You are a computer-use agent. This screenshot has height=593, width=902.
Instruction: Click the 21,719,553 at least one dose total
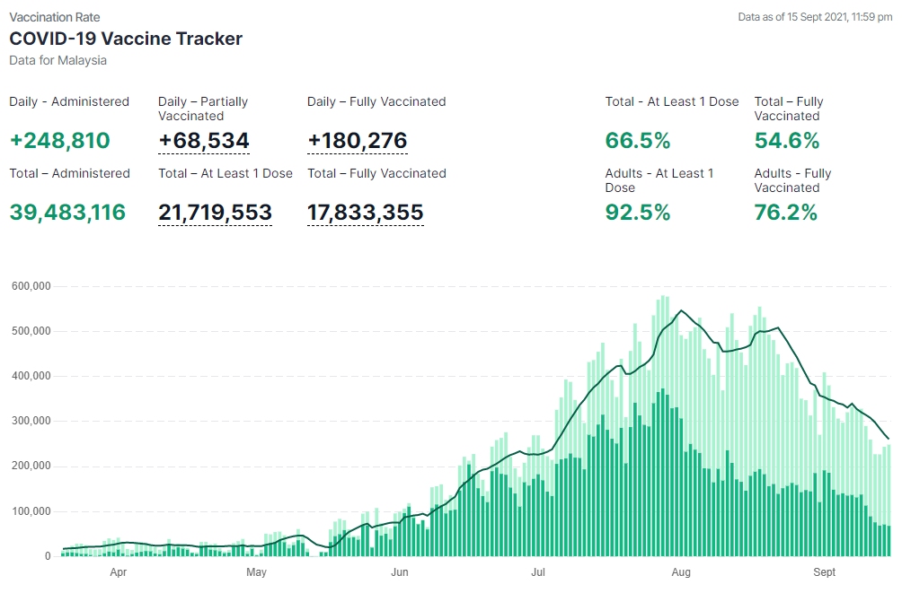(x=215, y=213)
